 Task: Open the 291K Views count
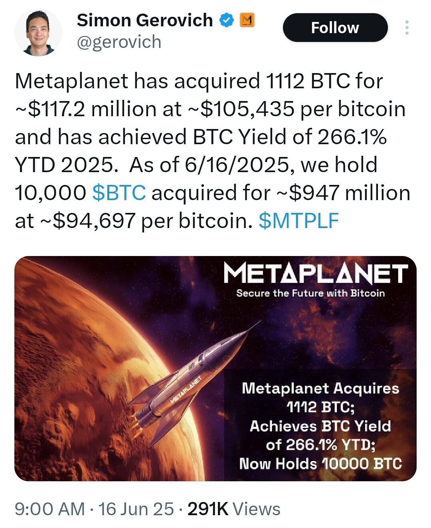[x=234, y=509]
